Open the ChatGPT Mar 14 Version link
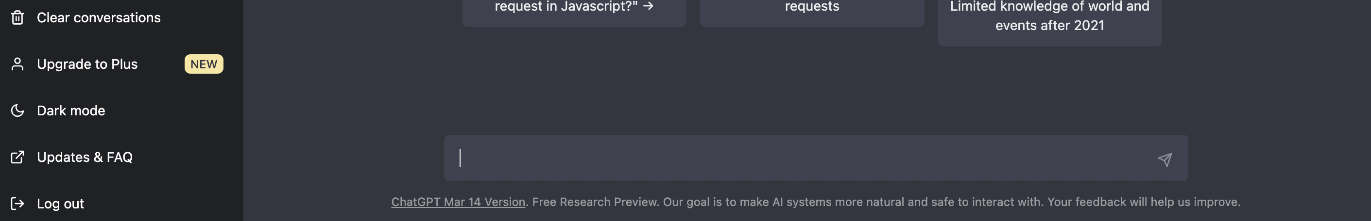Viewport: 1371px width, 221px height. (x=458, y=202)
